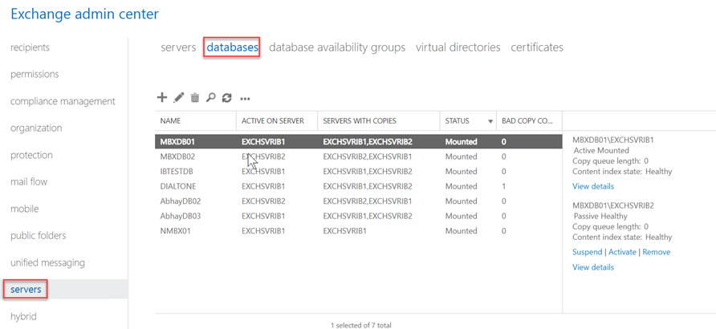Click 1 selected of 7 total
Screen dimensions: 716x329
[360, 325]
